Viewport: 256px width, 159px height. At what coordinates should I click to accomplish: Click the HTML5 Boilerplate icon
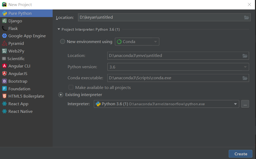point(4,96)
